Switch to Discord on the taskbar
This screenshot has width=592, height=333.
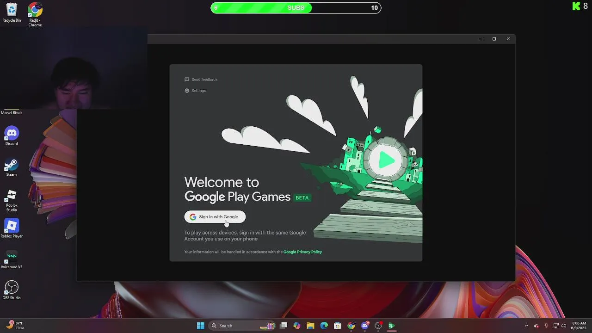[365, 326]
